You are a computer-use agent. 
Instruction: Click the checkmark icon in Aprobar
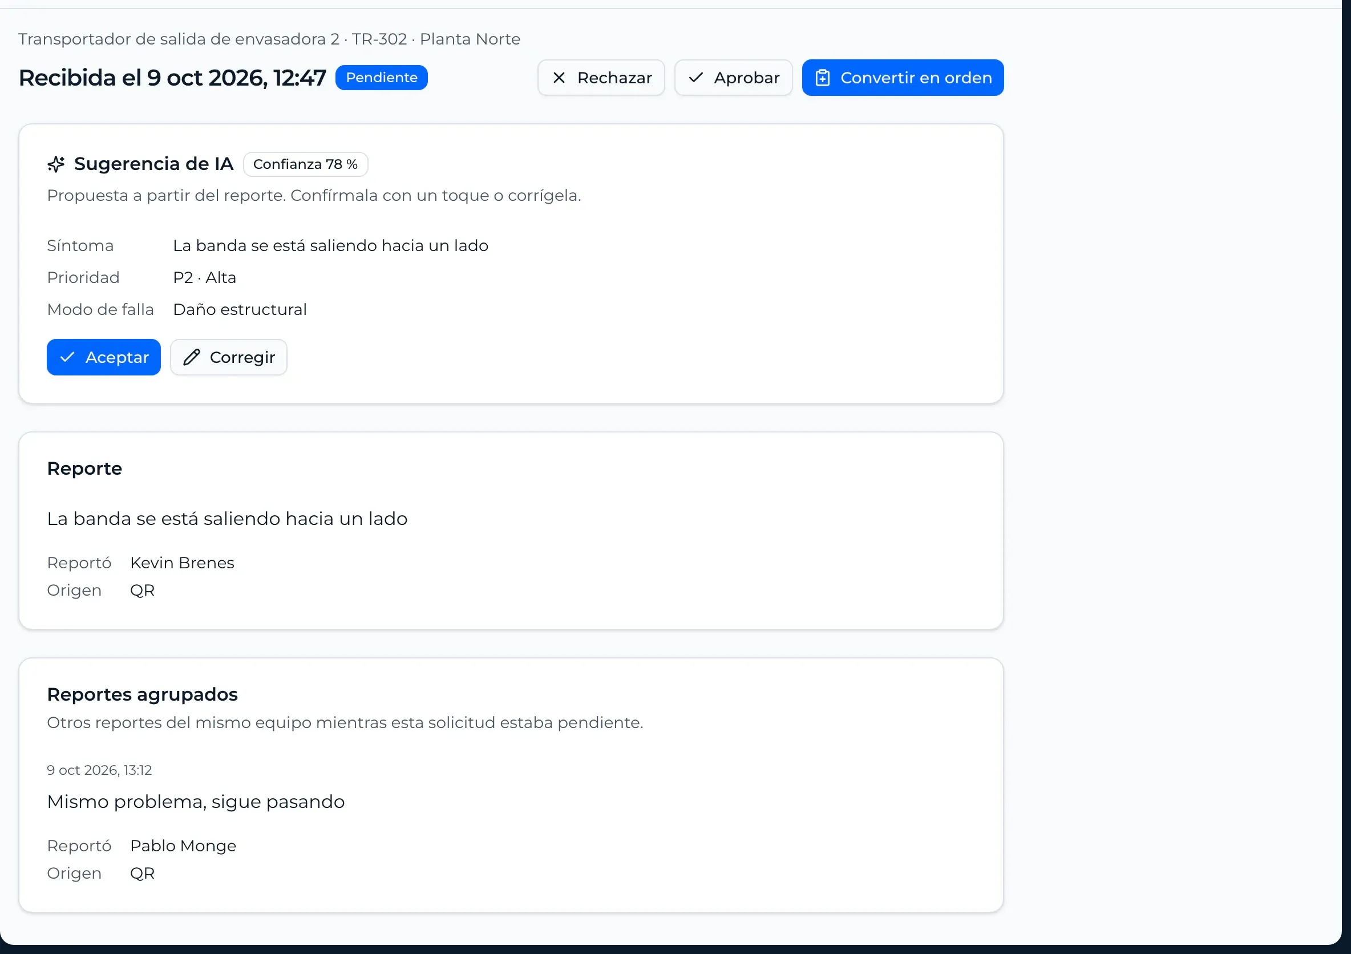pos(695,78)
